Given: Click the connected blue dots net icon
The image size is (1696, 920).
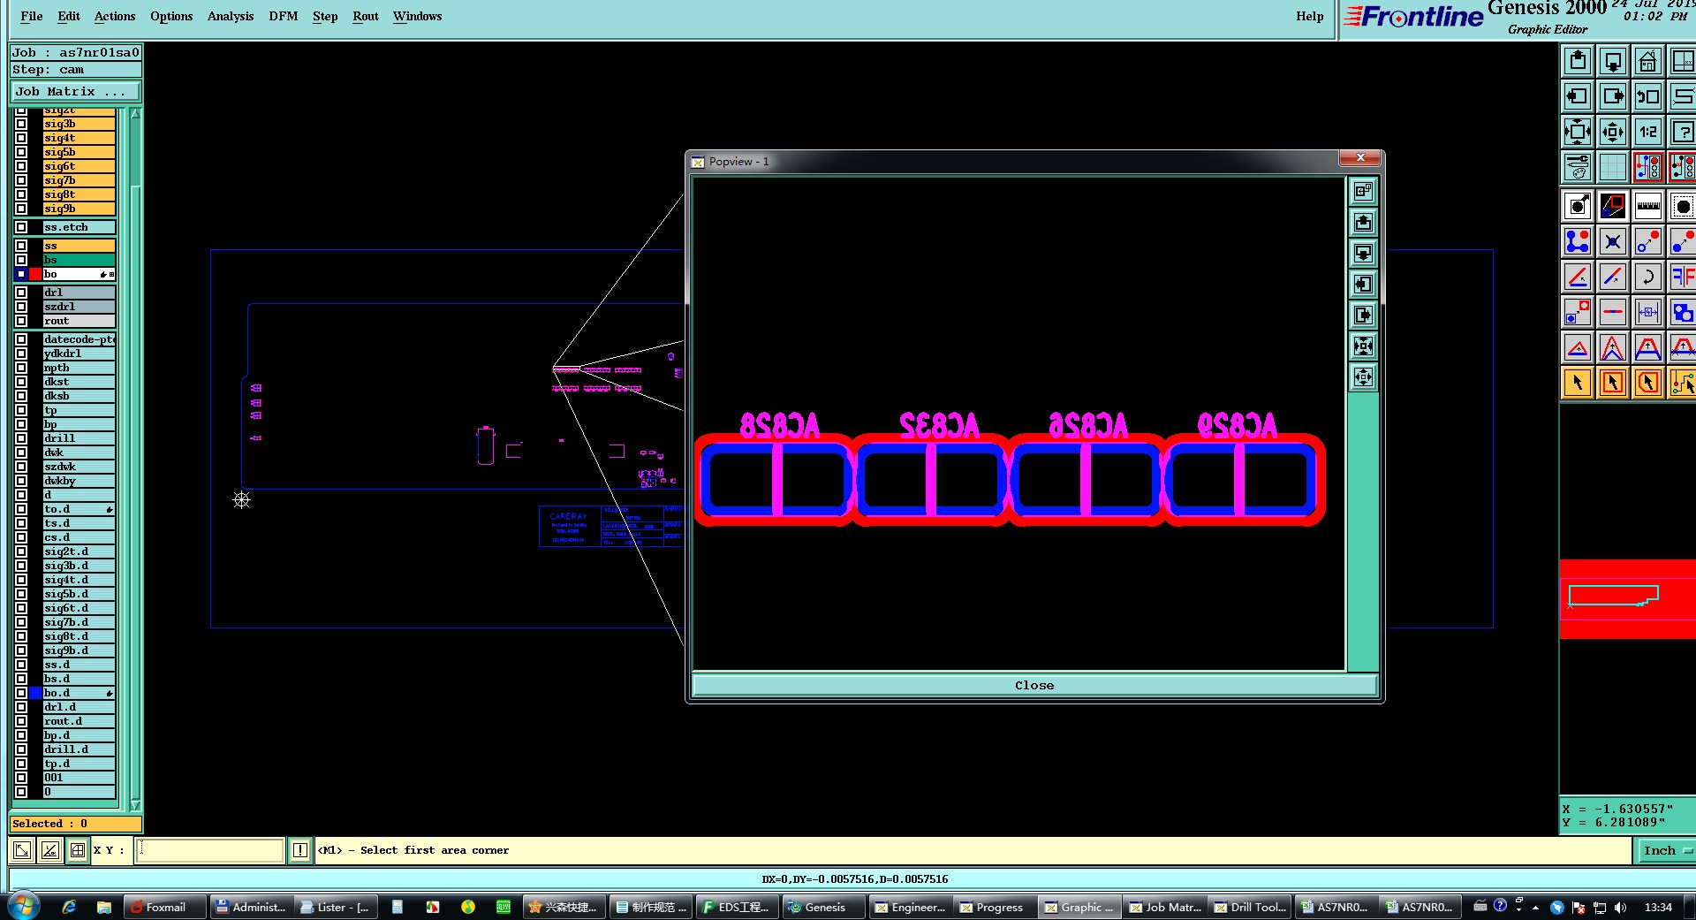Looking at the screenshot, I should [1578, 241].
